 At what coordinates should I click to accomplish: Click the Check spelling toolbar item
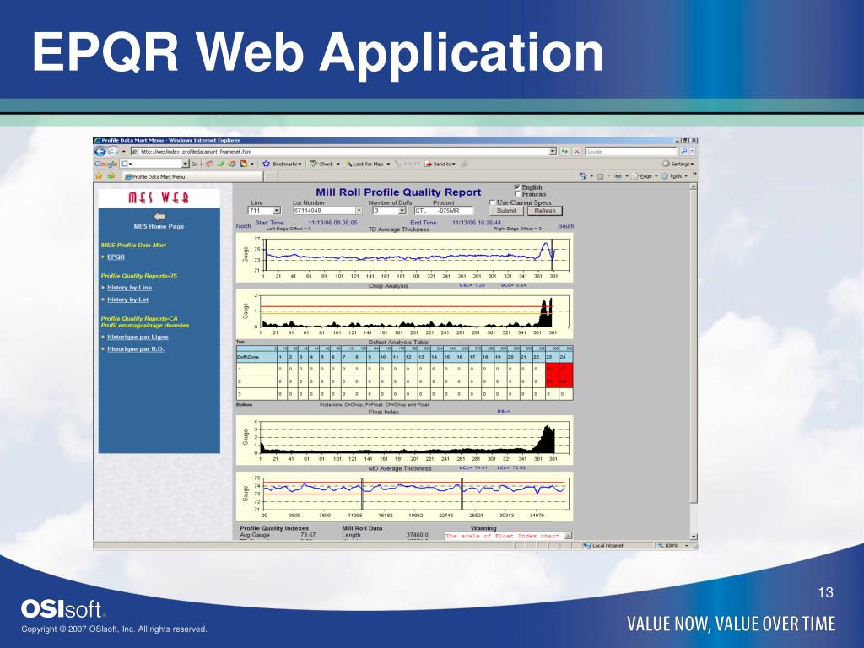click(324, 164)
